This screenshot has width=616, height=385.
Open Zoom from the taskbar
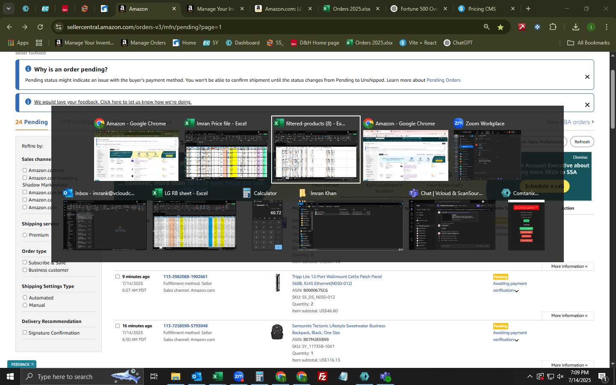(239, 376)
